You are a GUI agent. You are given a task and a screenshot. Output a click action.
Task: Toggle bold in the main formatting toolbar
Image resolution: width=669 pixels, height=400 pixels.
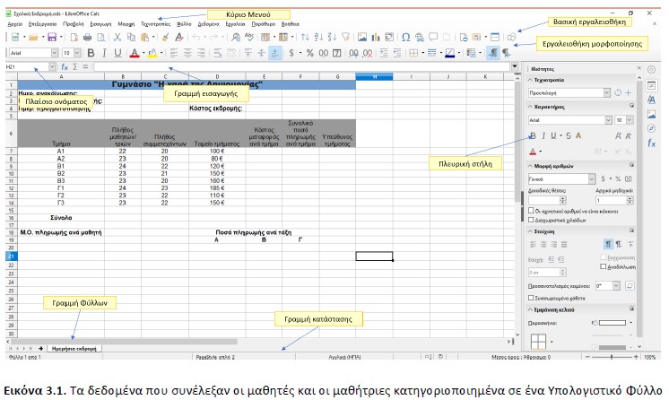[90, 53]
